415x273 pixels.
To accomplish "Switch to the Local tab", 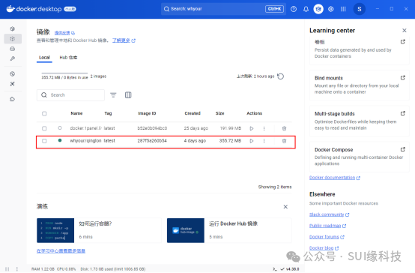I will tap(44, 58).
